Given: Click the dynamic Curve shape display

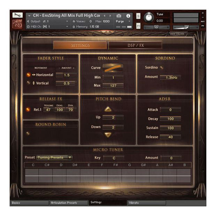Looking at the screenshot, I should click(x=113, y=68).
